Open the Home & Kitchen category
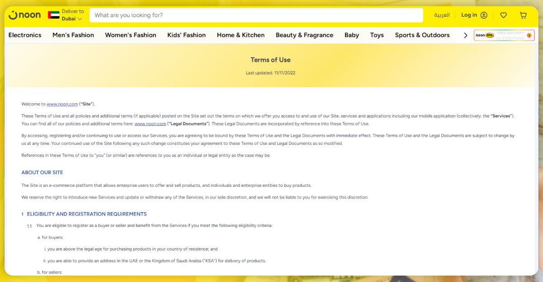The image size is (543, 282). click(x=240, y=35)
